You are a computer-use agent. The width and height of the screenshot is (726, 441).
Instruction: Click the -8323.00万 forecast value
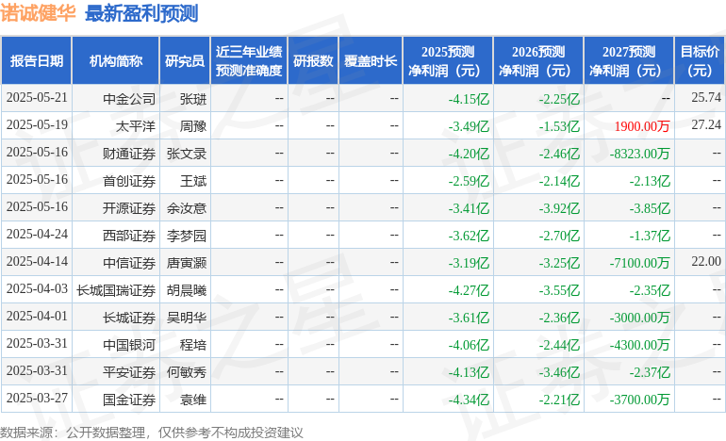pos(639,154)
